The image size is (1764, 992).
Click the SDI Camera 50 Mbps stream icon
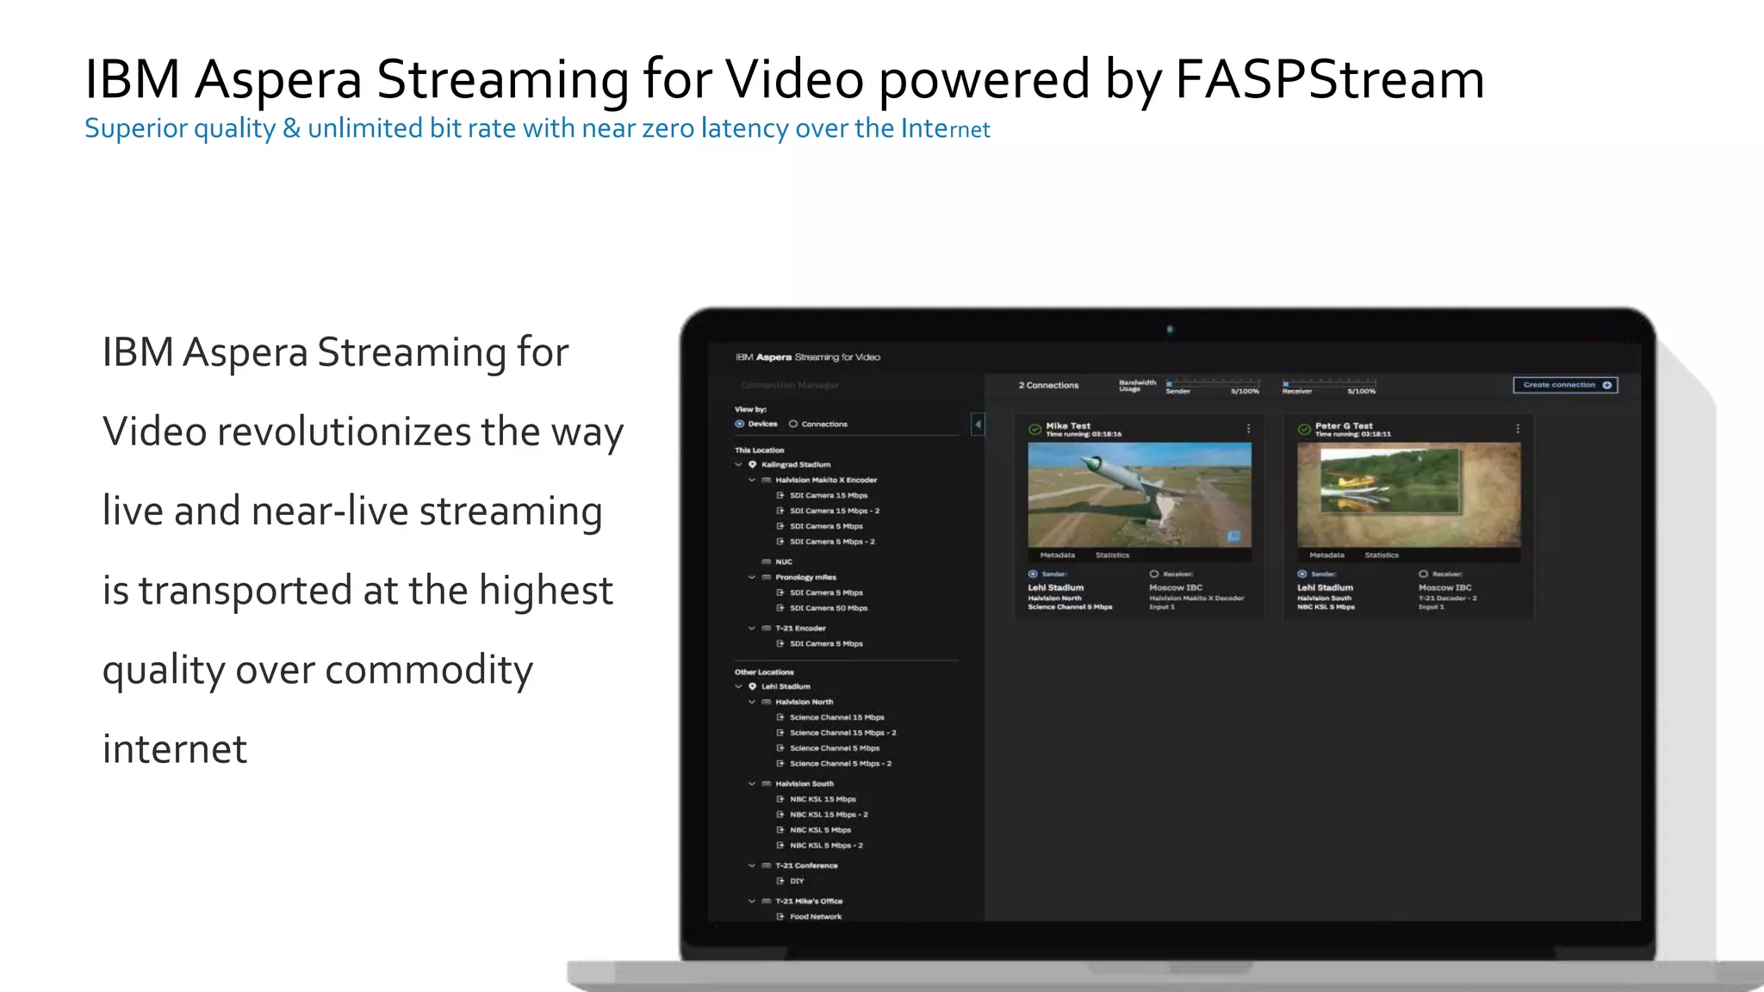pos(780,608)
